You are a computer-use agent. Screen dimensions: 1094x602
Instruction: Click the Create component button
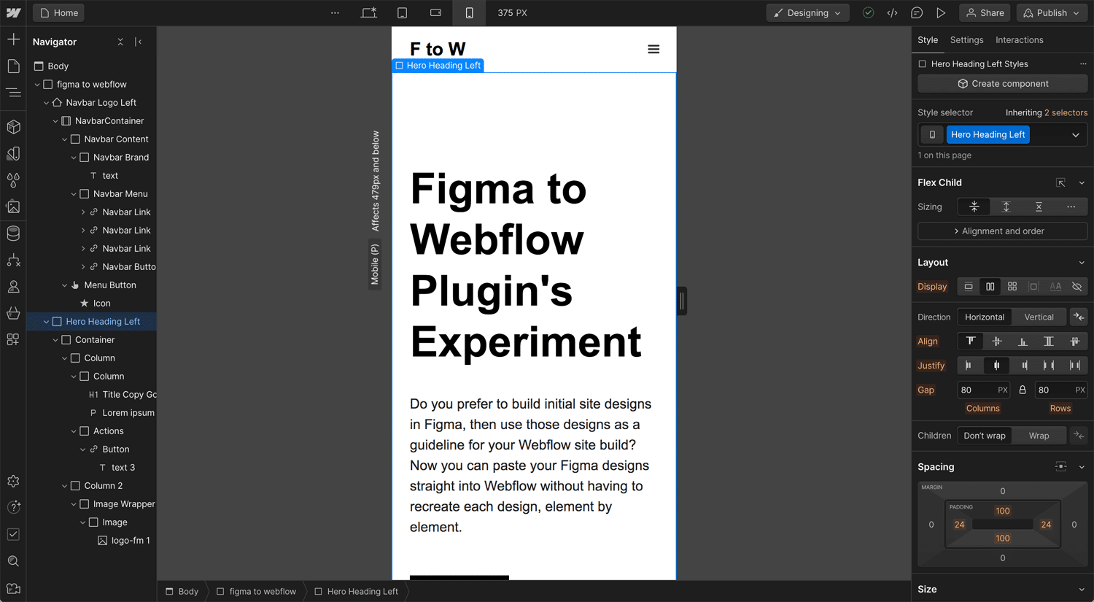click(1002, 84)
